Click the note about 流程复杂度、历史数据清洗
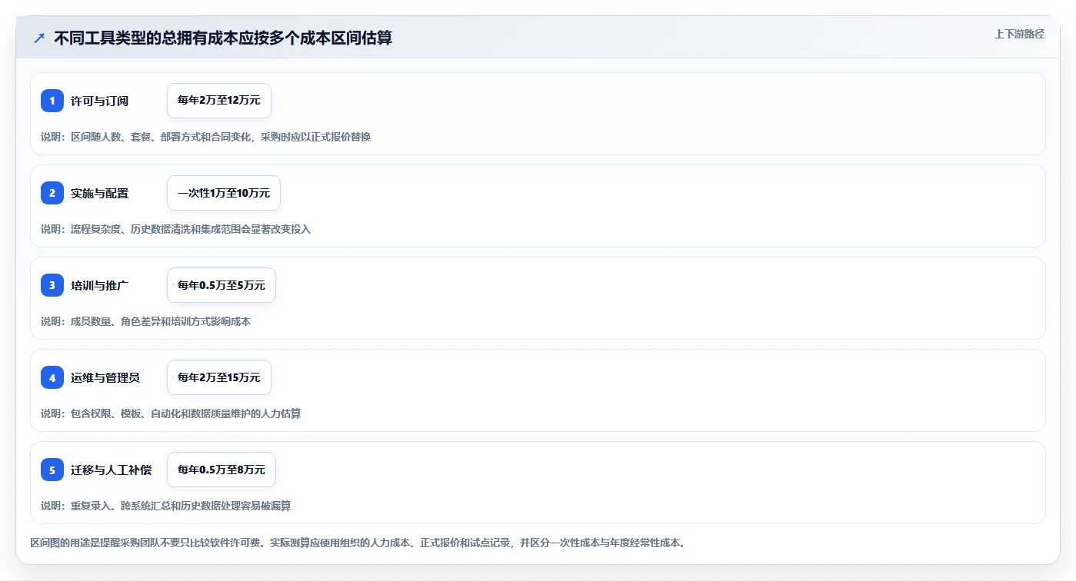Viewport: 1076px width, 581px height. pos(176,229)
